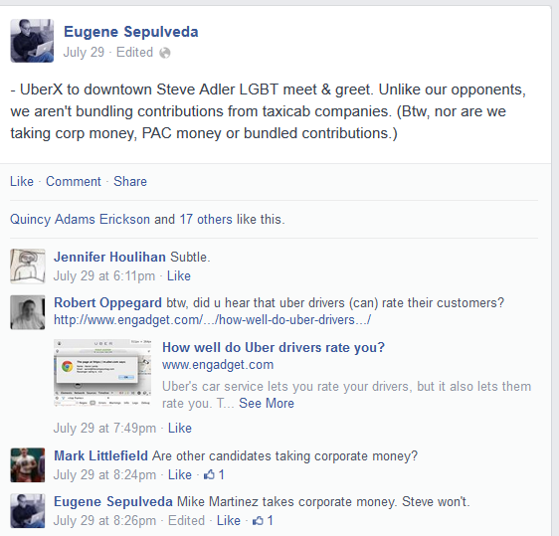Open Eugene's avatar beside his comment
The height and width of the screenshot is (536, 559).
click(28, 511)
